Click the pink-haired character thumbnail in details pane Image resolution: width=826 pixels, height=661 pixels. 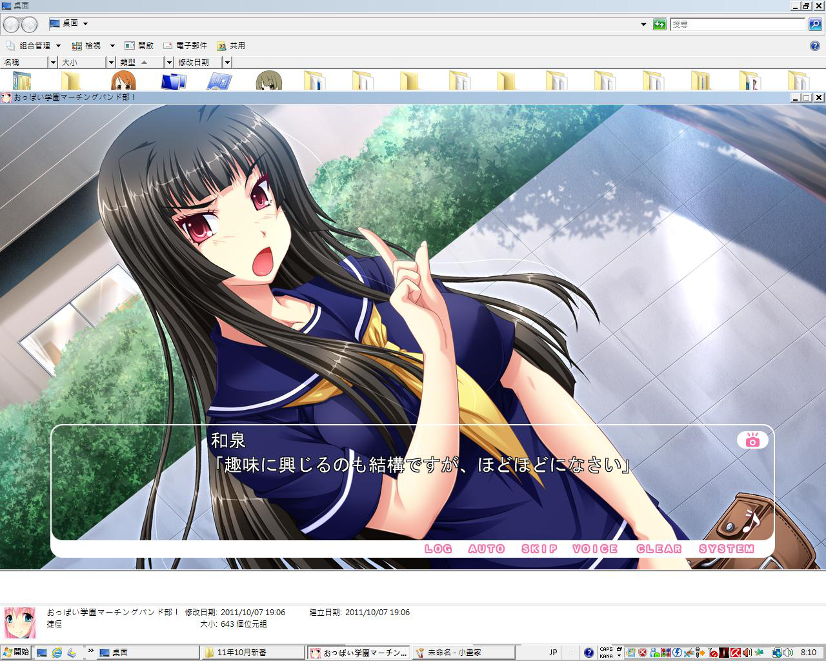tap(19, 622)
